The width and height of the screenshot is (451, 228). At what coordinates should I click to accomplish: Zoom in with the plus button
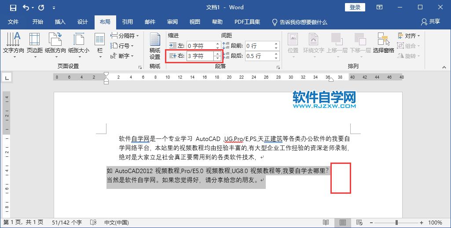pyautogui.click(x=422, y=223)
